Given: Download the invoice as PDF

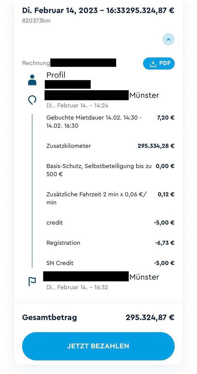Looking at the screenshot, I should tap(159, 63).
